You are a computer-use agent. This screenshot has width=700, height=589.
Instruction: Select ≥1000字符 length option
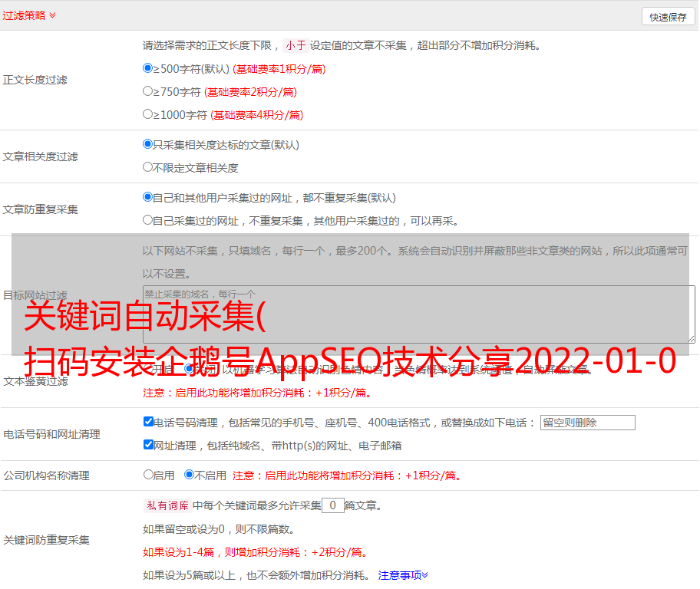[147, 114]
